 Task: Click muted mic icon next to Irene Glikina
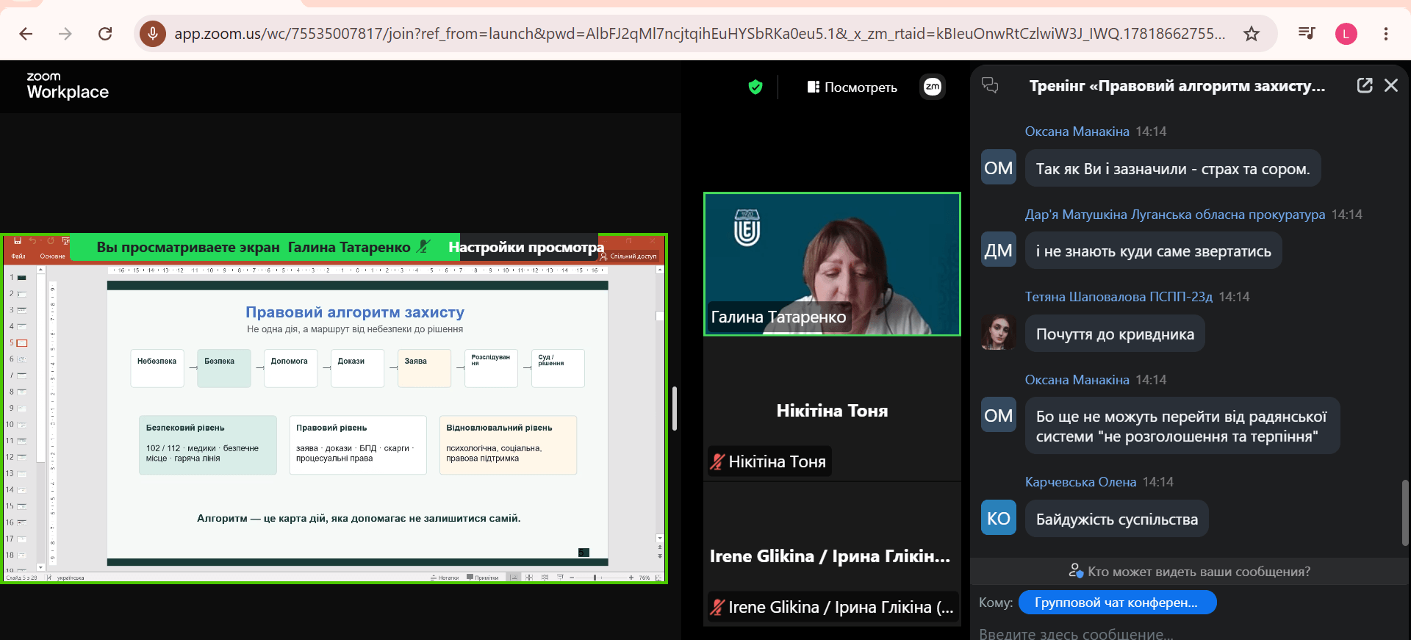pos(717,607)
